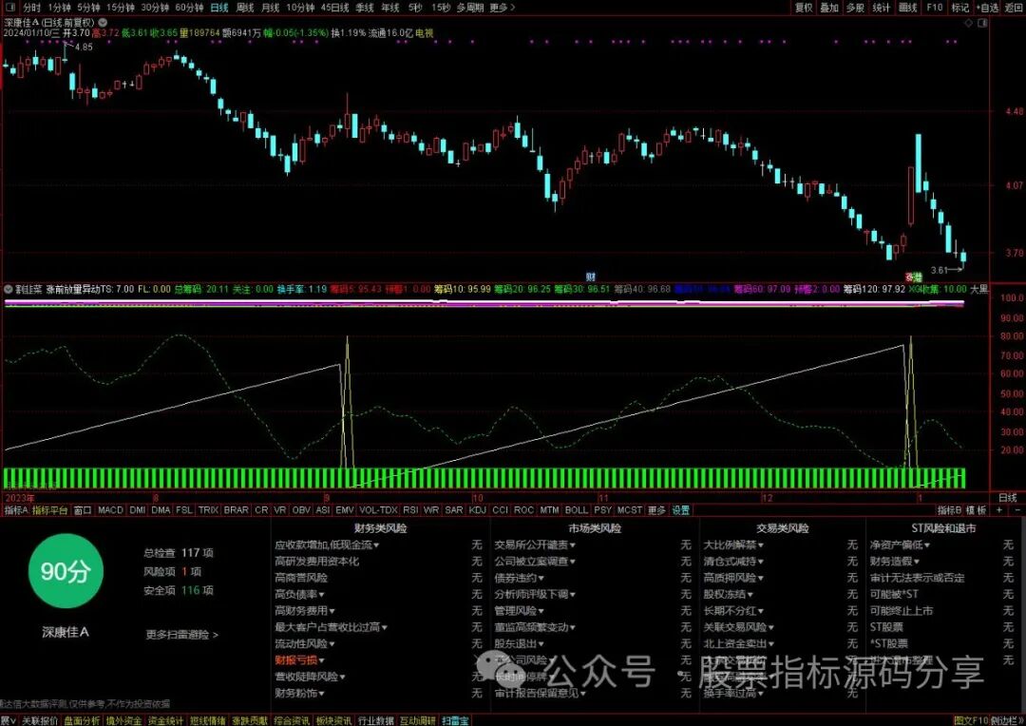Click the 叠加 overlay button

click(x=829, y=8)
